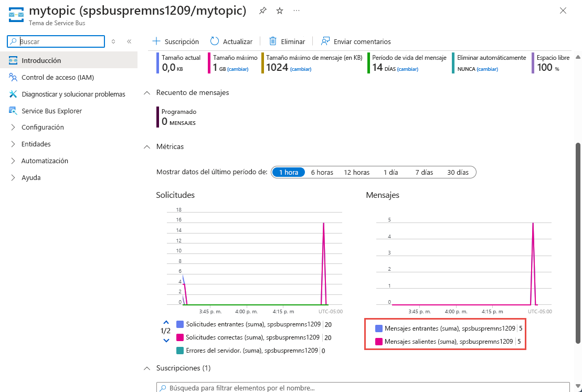
Task: Click Errores del servidor legend color swatch
Action: (180, 351)
